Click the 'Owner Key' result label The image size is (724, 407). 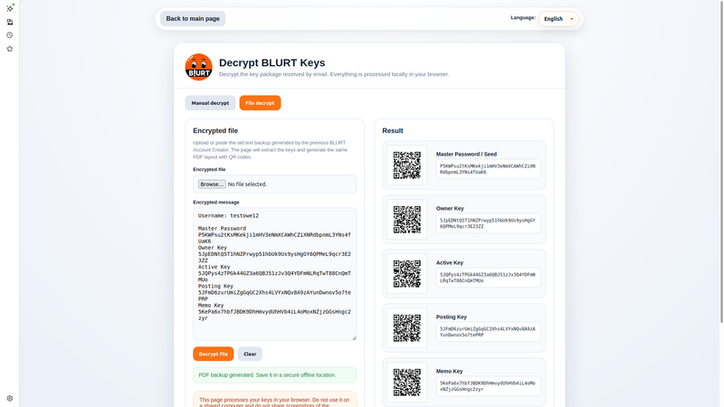click(x=450, y=209)
